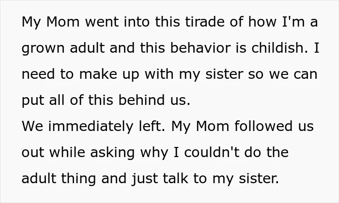Viewport: 339px width, 203px height.
Task: Click the word "with" in third line
Action: pos(159,74)
